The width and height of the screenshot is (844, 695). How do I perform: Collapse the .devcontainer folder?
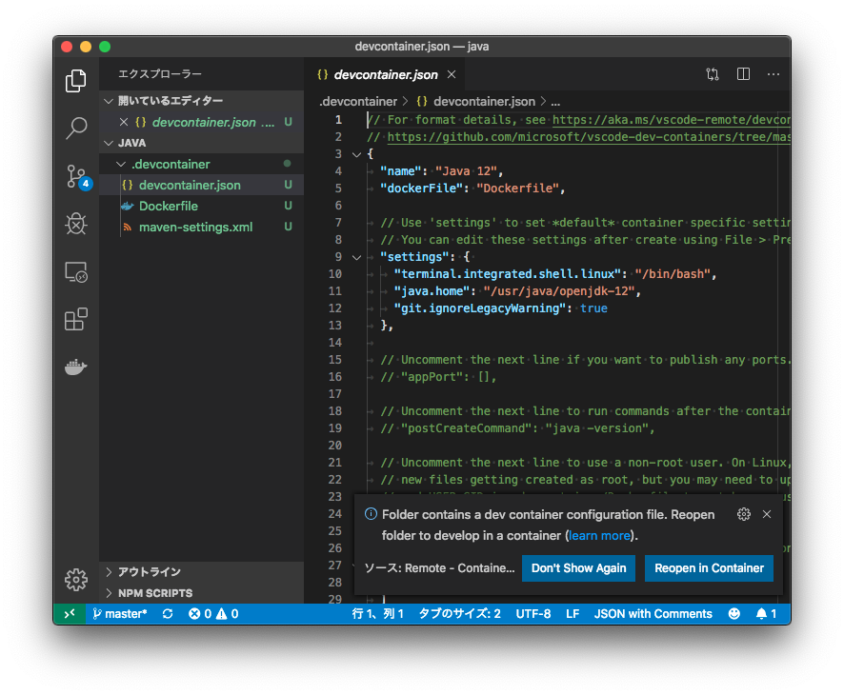tap(121, 164)
